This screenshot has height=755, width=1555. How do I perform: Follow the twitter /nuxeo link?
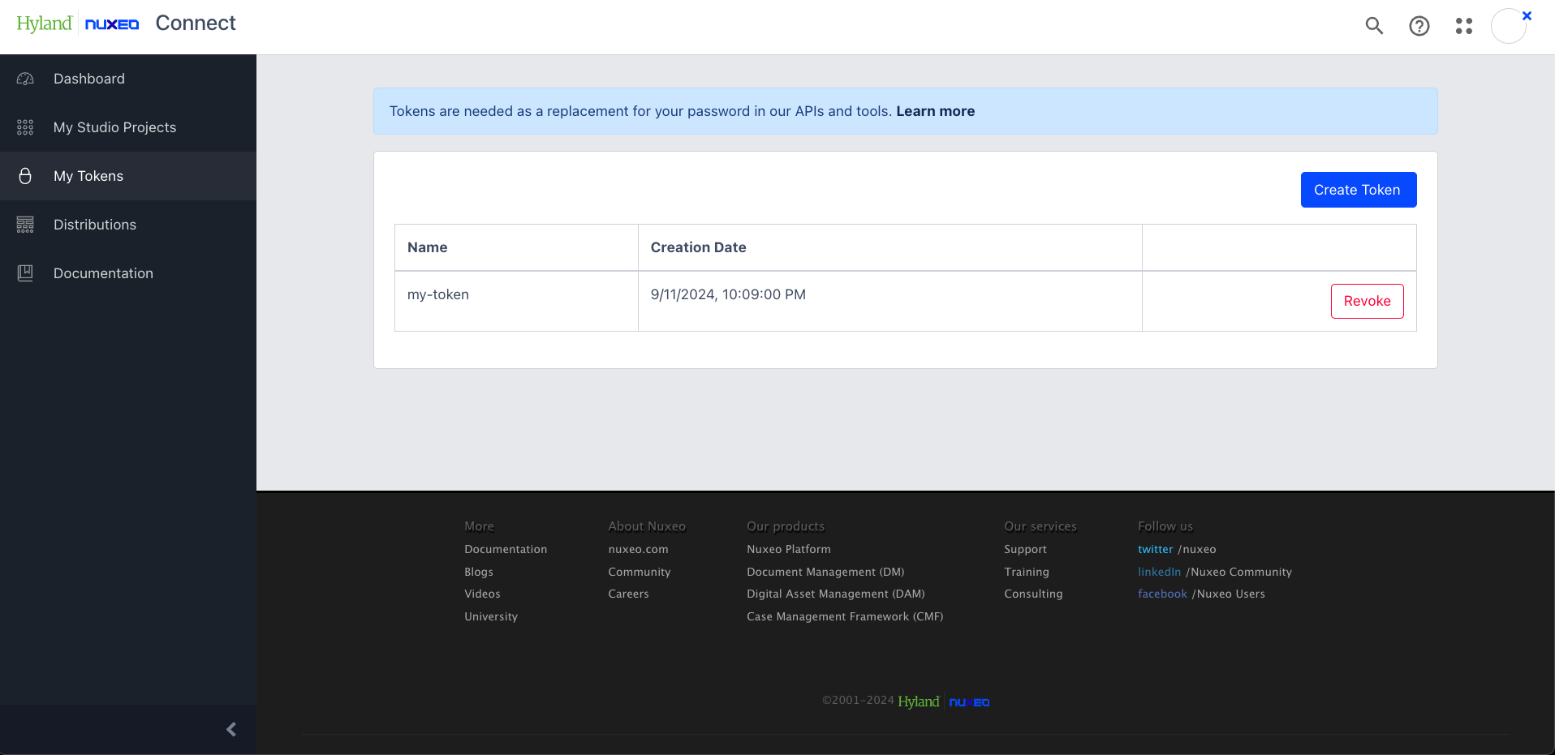tap(1177, 549)
